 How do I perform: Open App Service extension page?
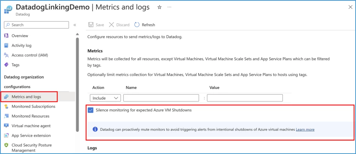(31, 135)
